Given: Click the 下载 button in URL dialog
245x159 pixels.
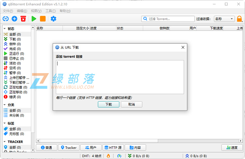Looking at the screenshot, I should pyautogui.click(x=108, y=104).
